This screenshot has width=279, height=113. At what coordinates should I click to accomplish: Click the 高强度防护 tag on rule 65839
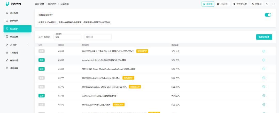(142, 51)
